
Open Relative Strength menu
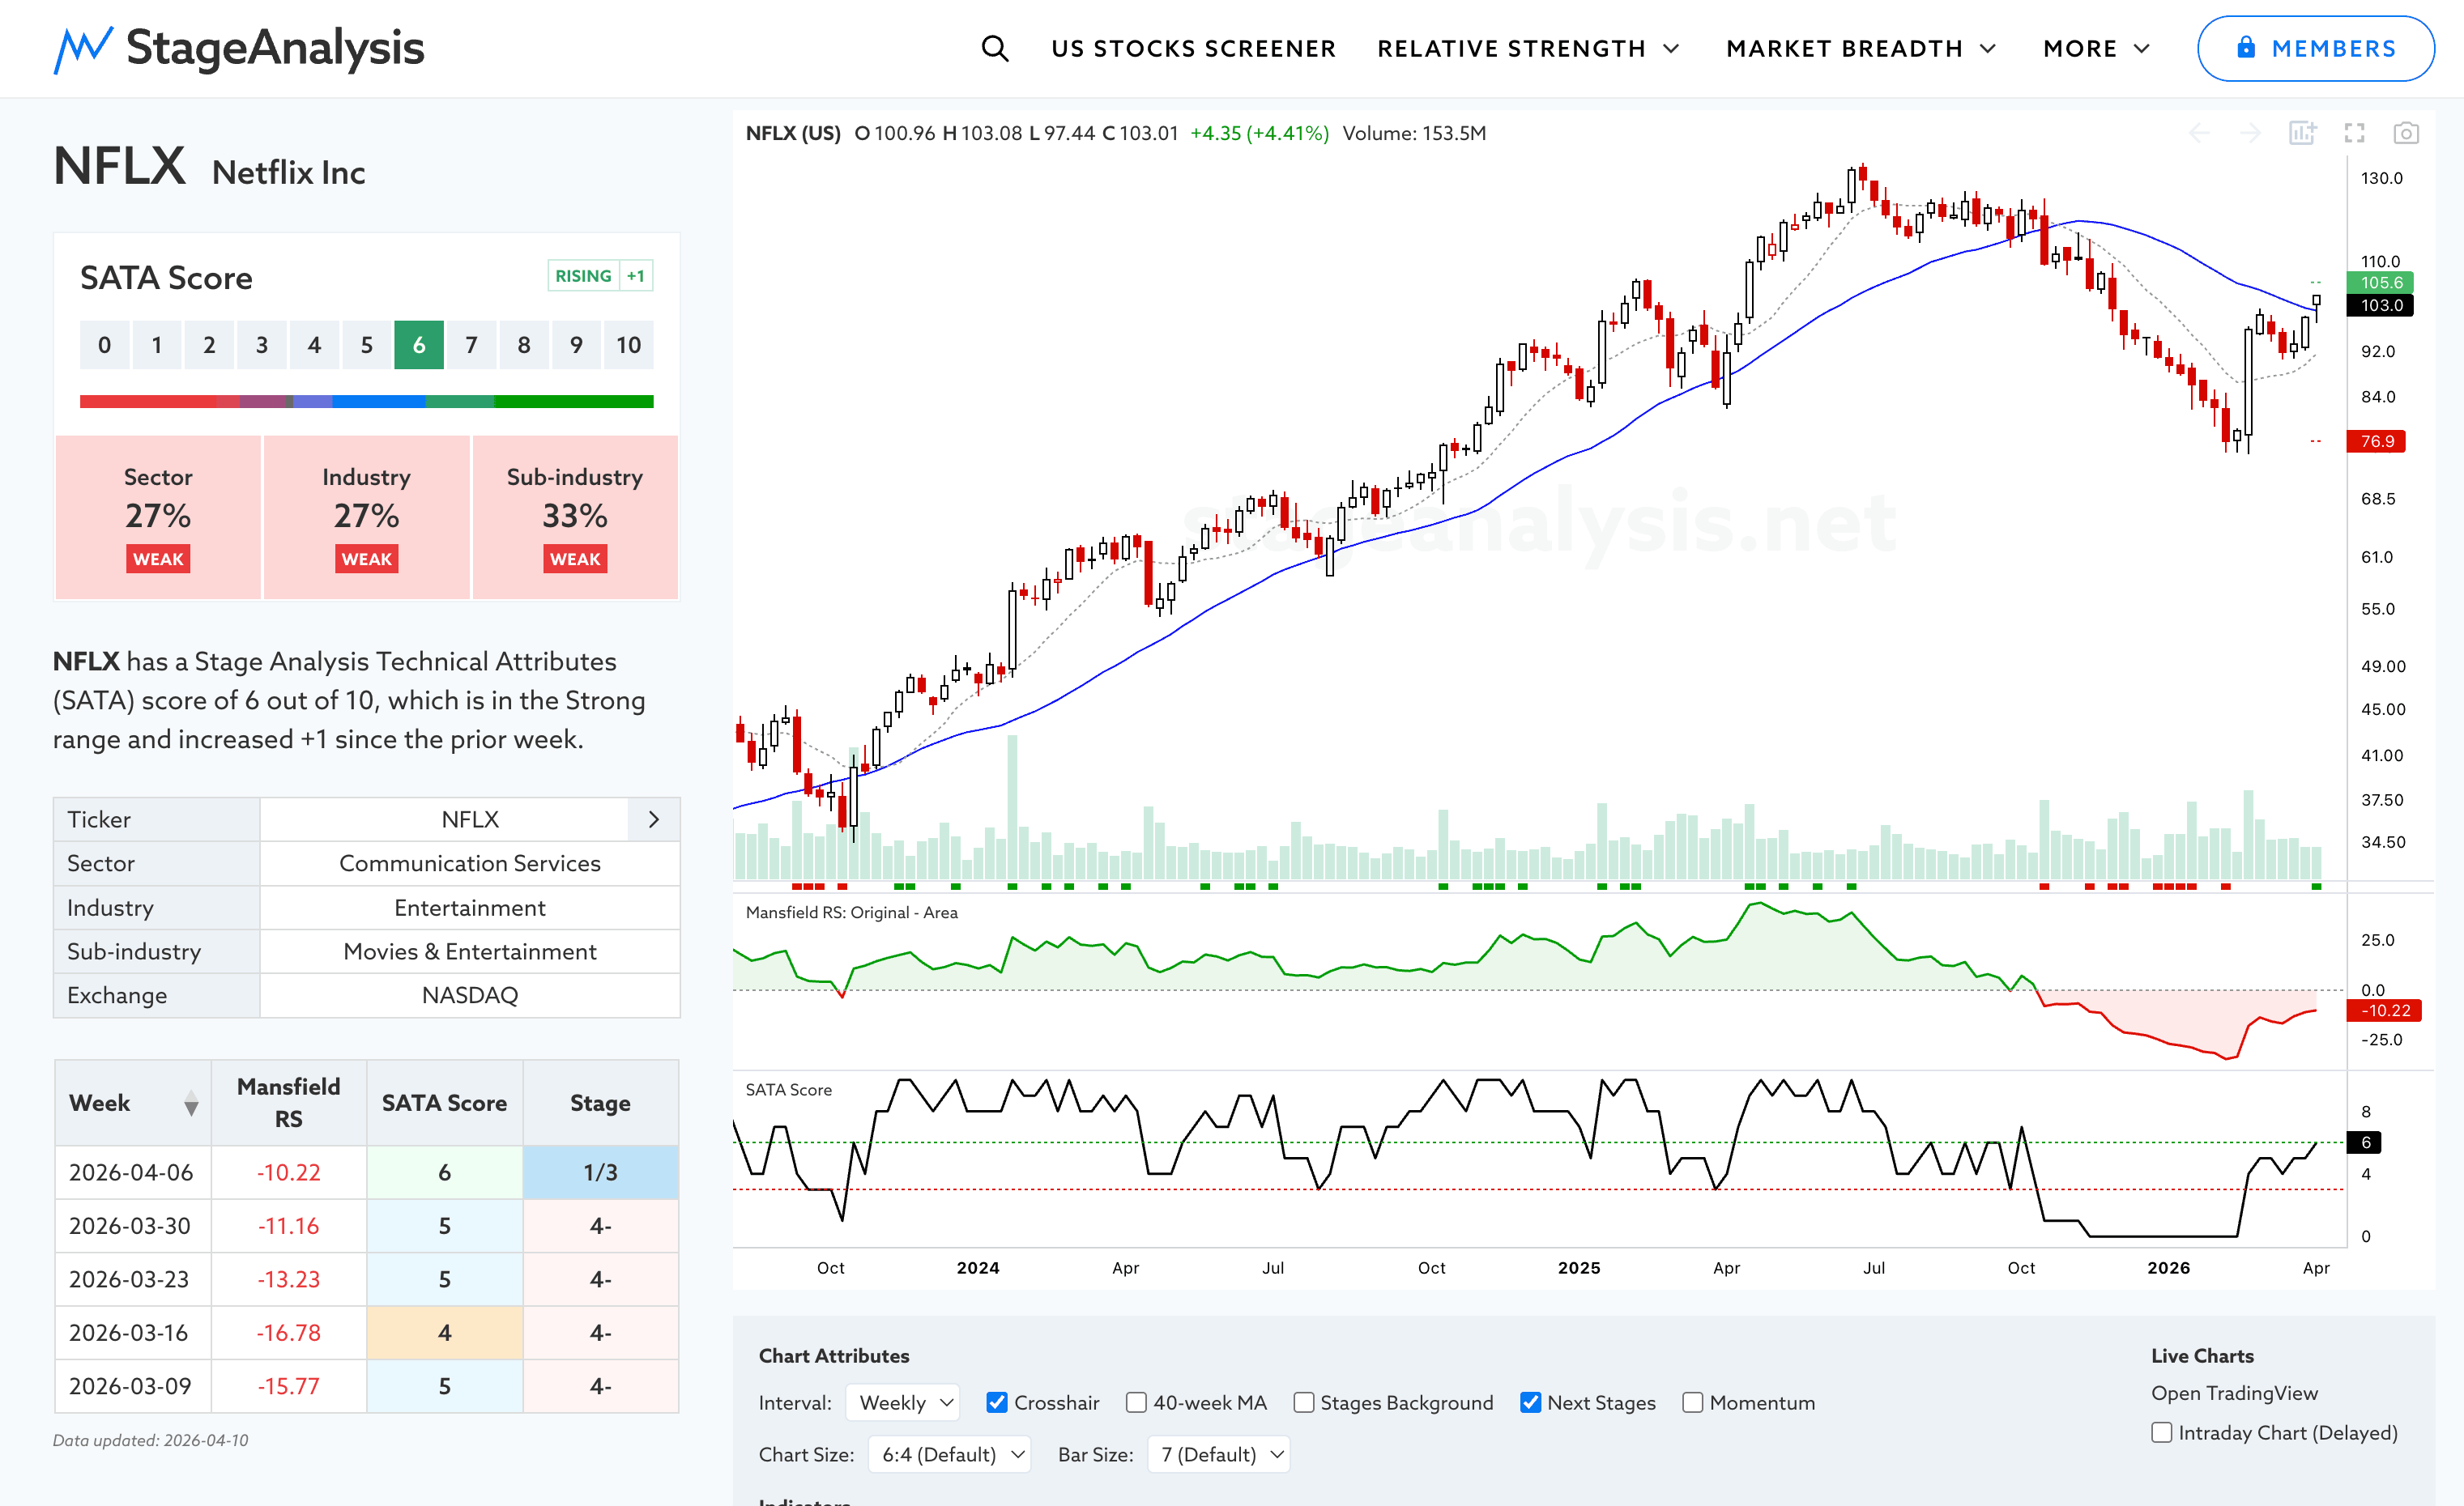coord(1527,48)
